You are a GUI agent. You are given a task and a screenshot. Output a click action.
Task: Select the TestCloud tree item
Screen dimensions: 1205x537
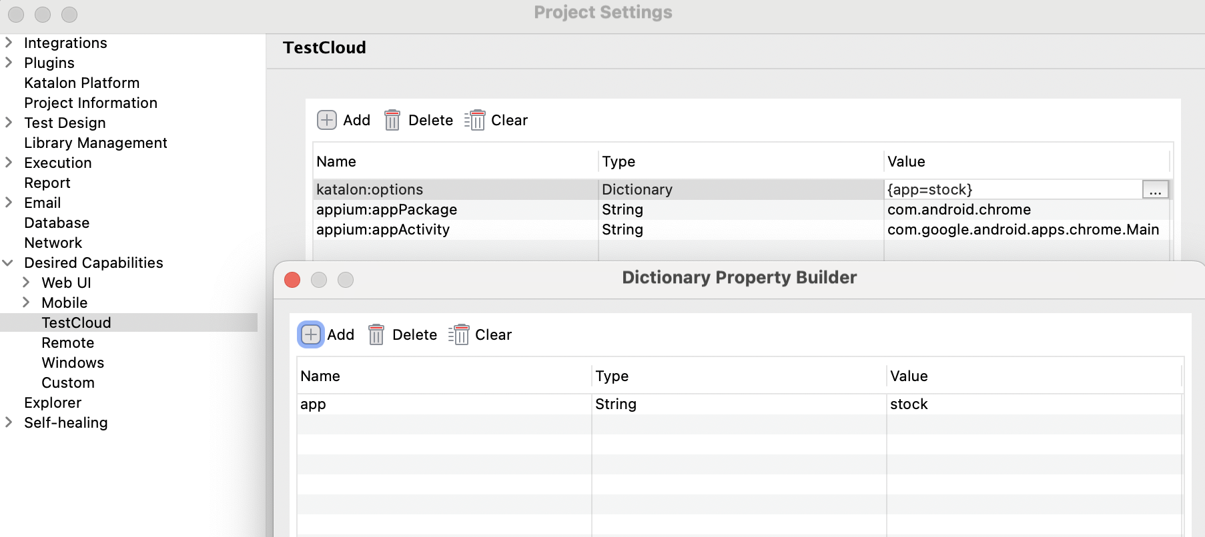point(76,322)
